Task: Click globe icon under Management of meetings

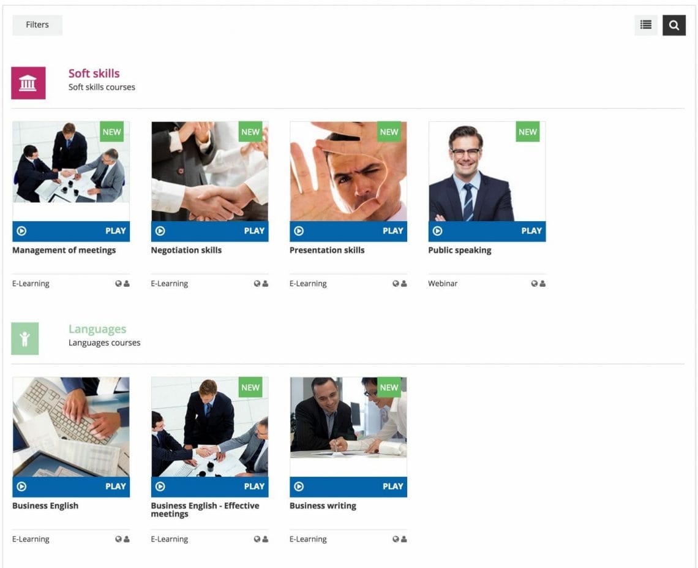Action: 118,283
